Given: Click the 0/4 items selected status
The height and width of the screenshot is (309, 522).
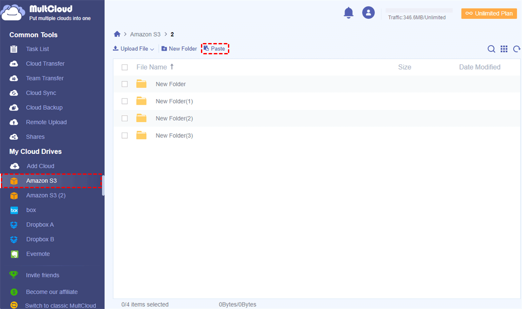Looking at the screenshot, I should point(145,305).
